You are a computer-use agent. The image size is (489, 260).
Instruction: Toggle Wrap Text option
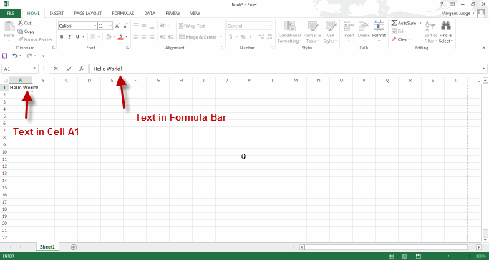192,26
